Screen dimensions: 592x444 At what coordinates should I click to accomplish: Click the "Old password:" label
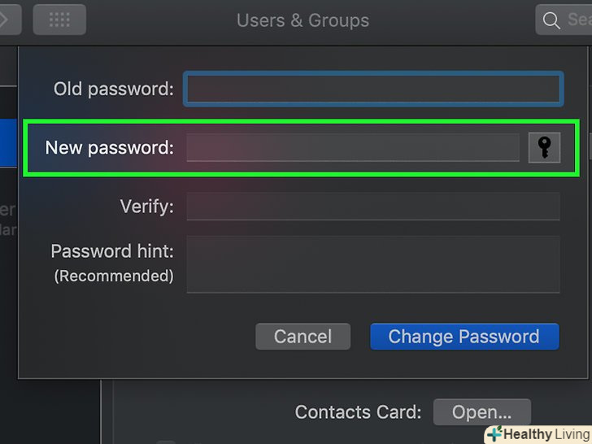[114, 89]
